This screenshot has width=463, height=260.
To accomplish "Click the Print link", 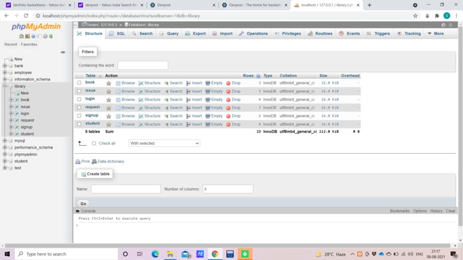I will point(83,161).
